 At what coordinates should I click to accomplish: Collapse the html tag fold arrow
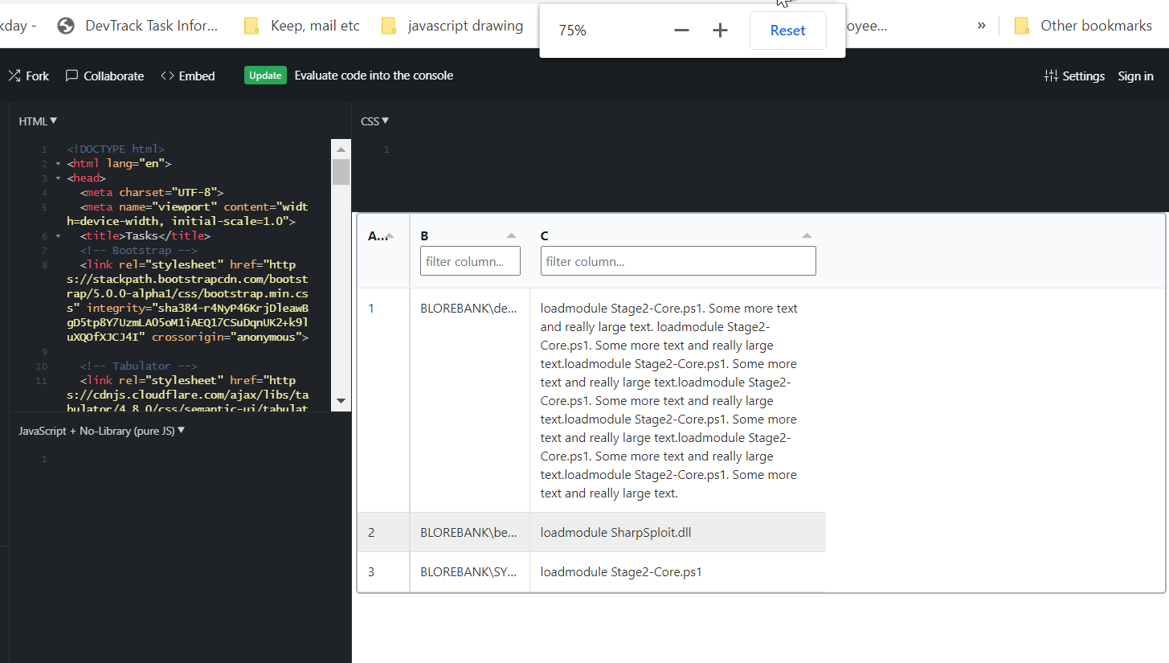(x=58, y=164)
